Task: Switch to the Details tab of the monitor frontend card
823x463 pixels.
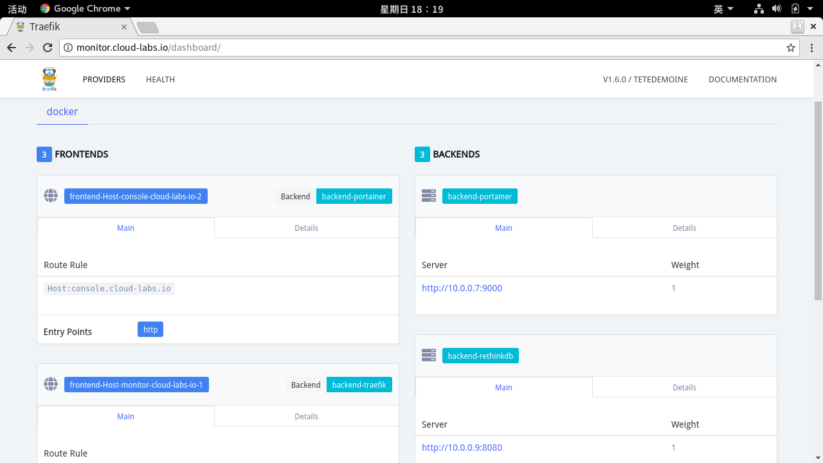Action: coord(306,416)
